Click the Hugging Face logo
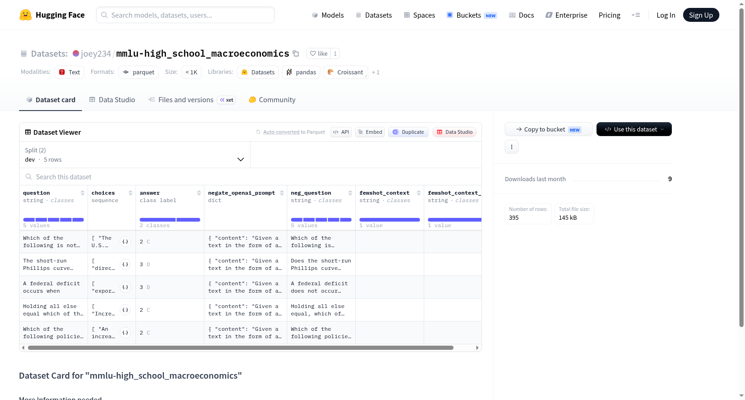This screenshot has width=745, height=400. click(52, 15)
